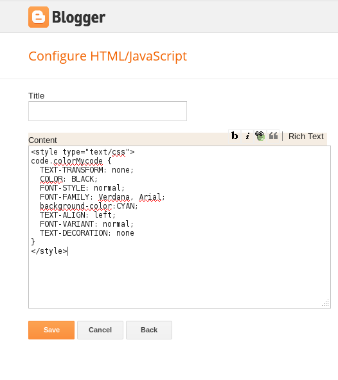This screenshot has height=380, width=338.
Task: Apply italic formatting with the i icon
Action: coord(247,136)
